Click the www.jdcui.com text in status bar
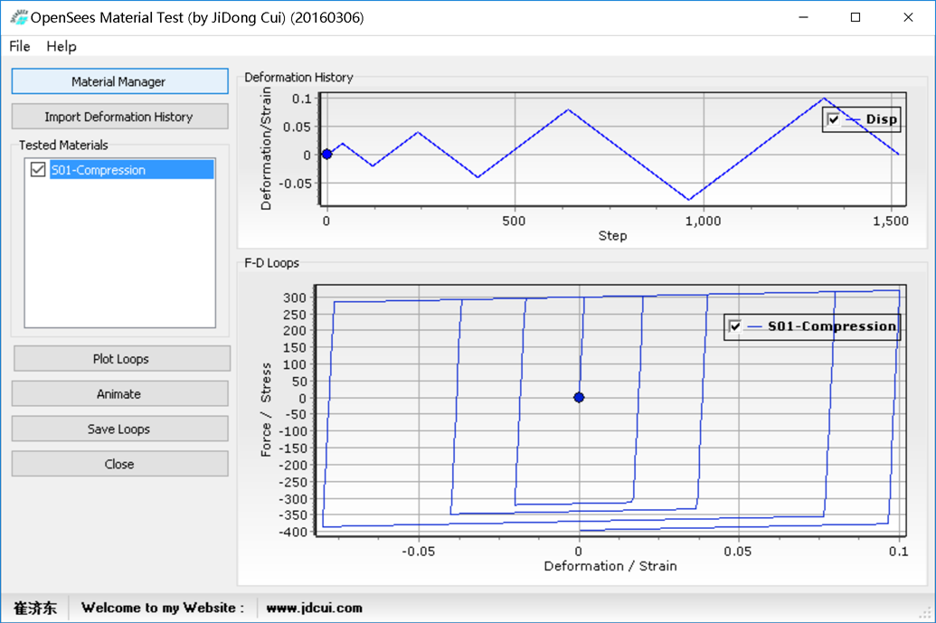The width and height of the screenshot is (936, 623). [314, 609]
